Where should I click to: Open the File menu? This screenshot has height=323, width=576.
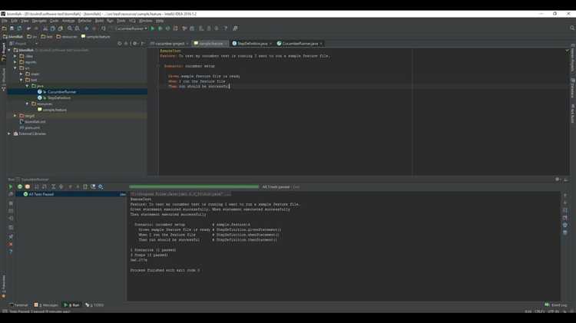pos(4,21)
